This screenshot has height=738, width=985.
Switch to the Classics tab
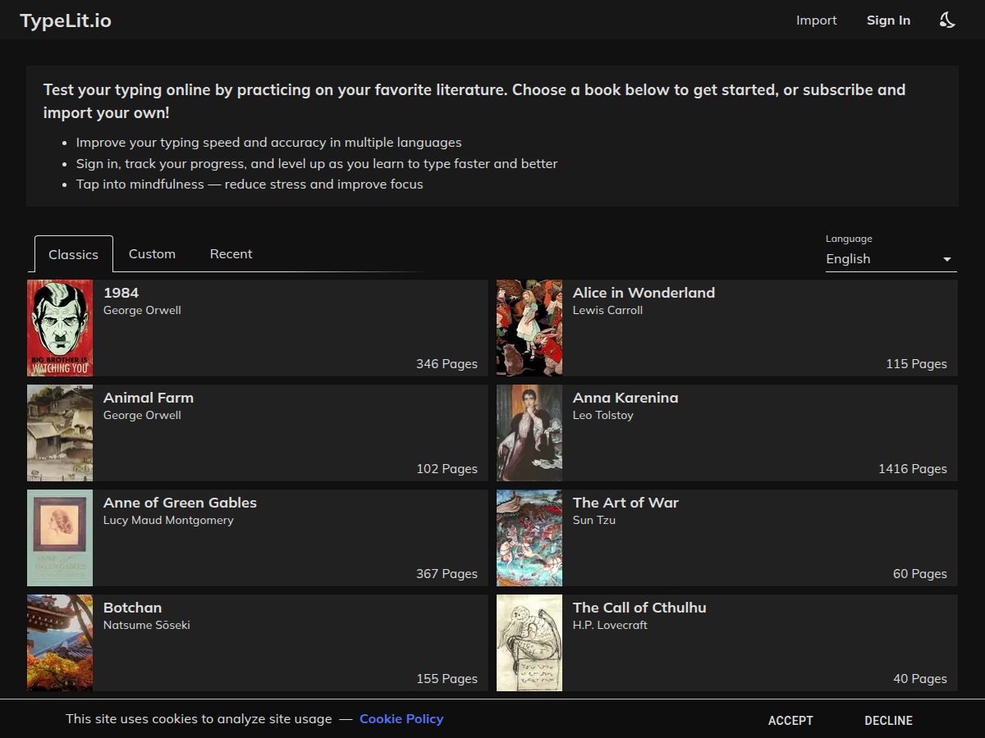74,254
